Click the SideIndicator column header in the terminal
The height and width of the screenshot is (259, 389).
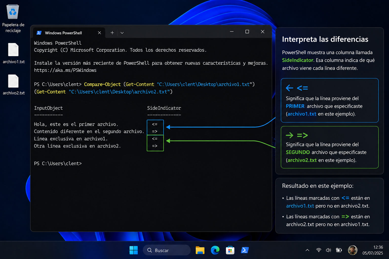(164, 108)
